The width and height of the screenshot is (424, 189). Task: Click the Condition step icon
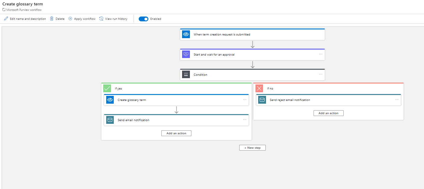pyautogui.click(x=186, y=75)
